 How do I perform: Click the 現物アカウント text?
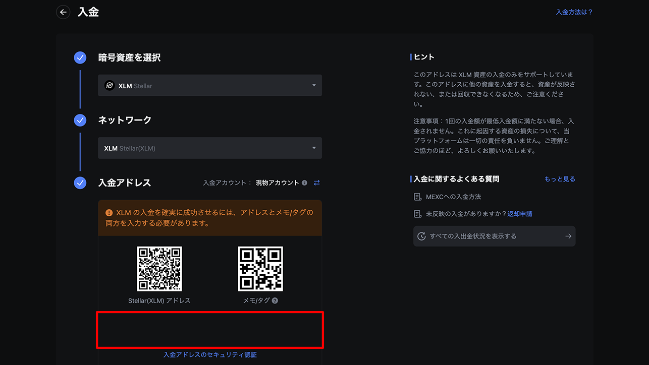[278, 183]
